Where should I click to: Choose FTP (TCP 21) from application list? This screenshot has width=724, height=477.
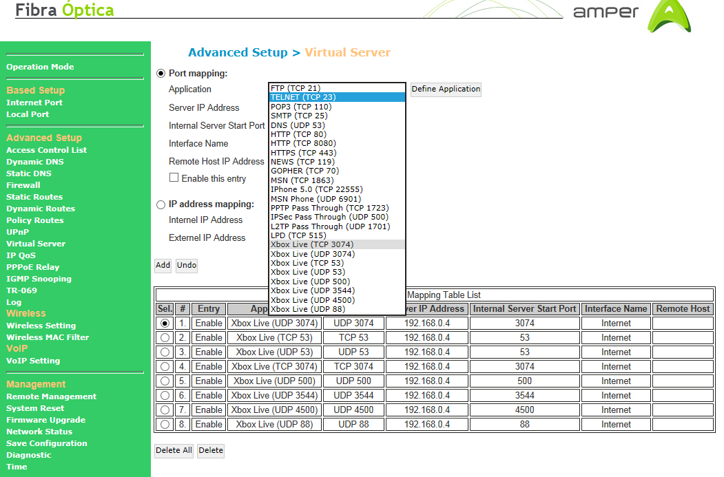tap(337, 88)
